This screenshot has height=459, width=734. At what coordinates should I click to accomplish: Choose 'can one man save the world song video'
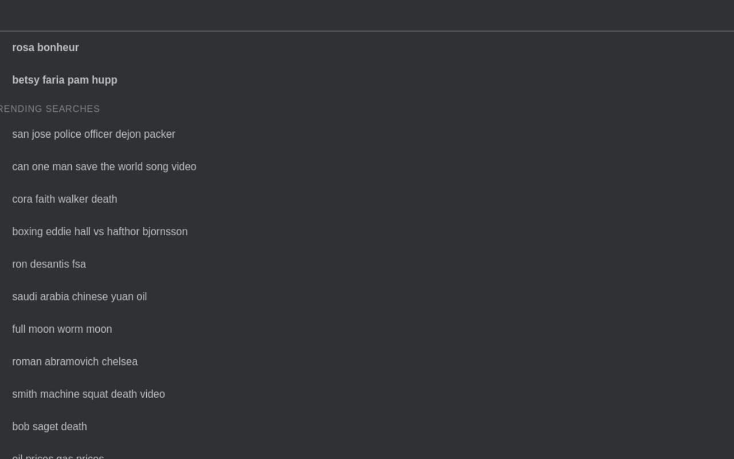(367, 167)
